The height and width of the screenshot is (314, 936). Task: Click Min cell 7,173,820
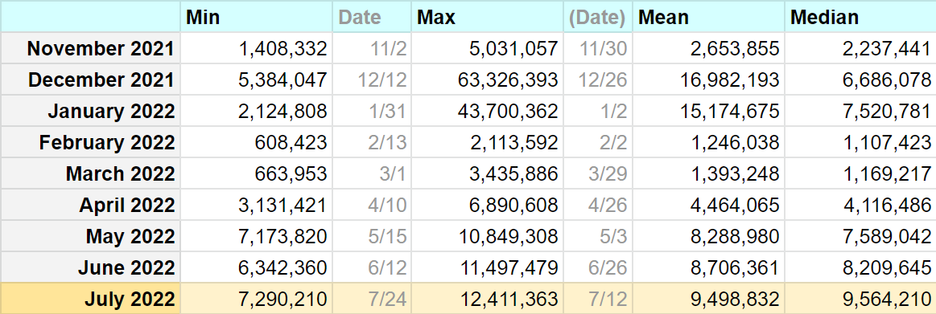tap(256, 236)
